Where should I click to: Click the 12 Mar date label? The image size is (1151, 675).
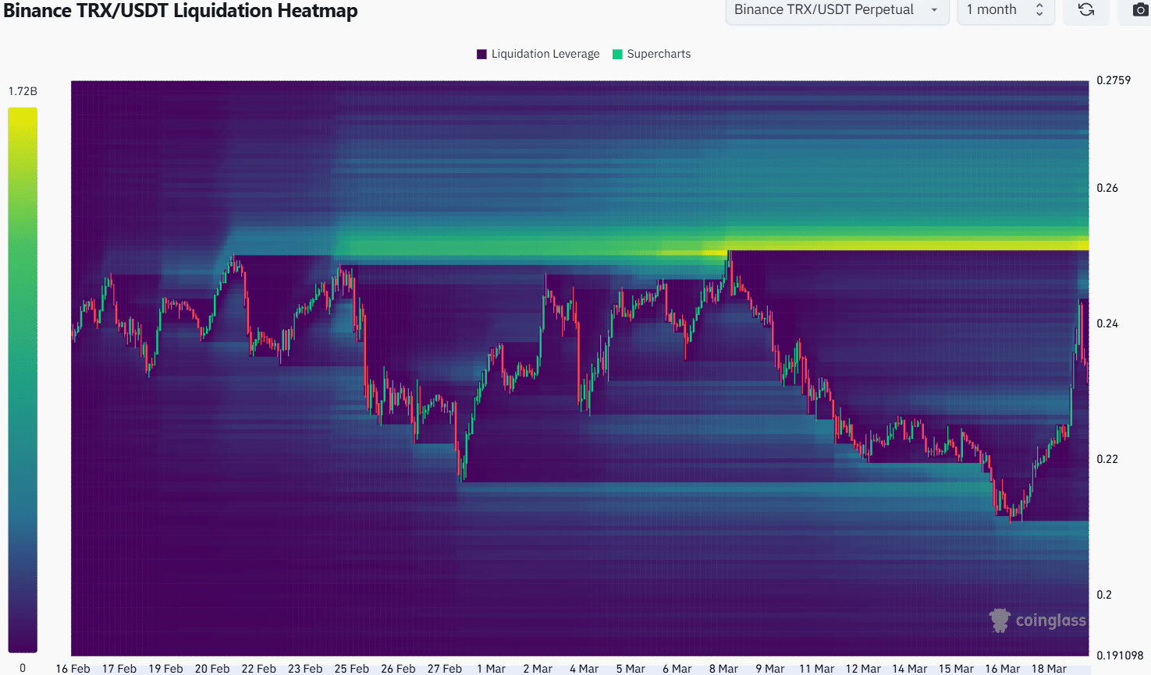point(863,669)
